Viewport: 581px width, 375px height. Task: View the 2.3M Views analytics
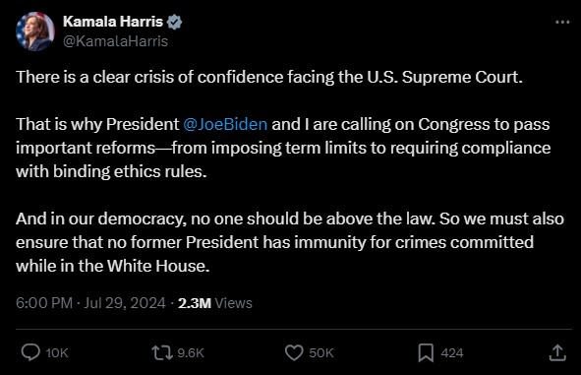(215, 303)
